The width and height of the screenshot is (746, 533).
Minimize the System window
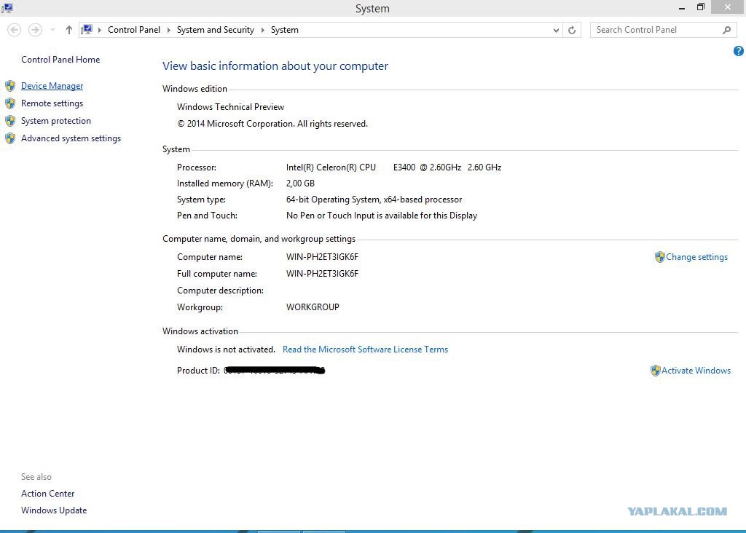681,8
